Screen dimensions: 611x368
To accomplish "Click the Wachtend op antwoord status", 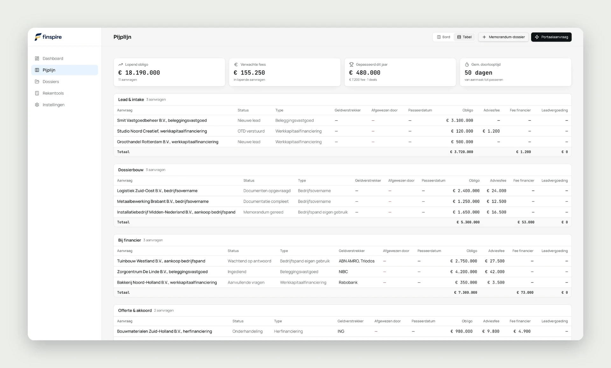I will click(249, 261).
